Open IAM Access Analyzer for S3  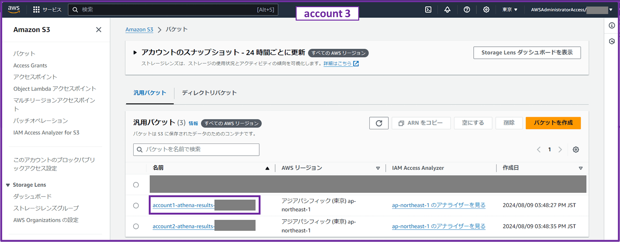(x=46, y=132)
